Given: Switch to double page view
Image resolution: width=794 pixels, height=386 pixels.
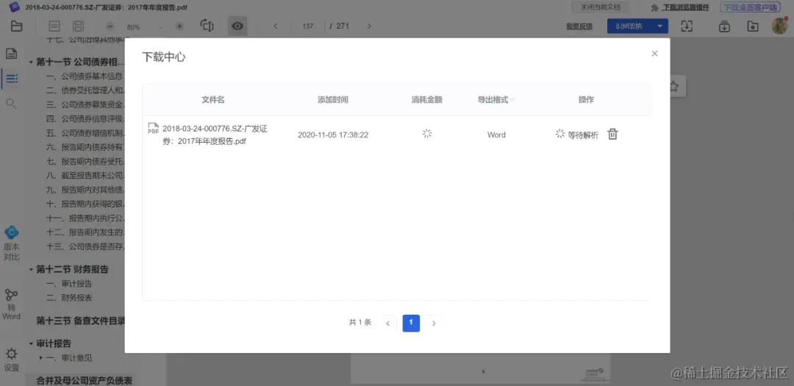Looking at the screenshot, I should (x=79, y=26).
